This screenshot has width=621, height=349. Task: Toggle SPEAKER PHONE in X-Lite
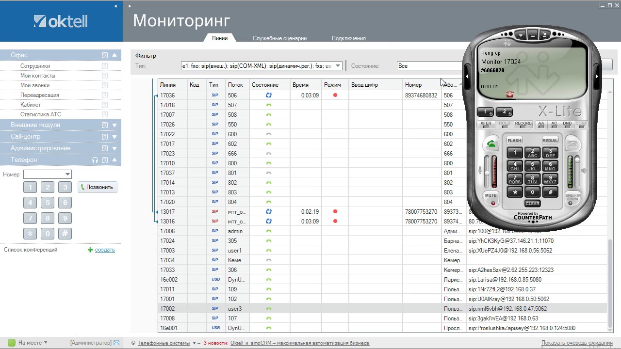click(x=573, y=198)
